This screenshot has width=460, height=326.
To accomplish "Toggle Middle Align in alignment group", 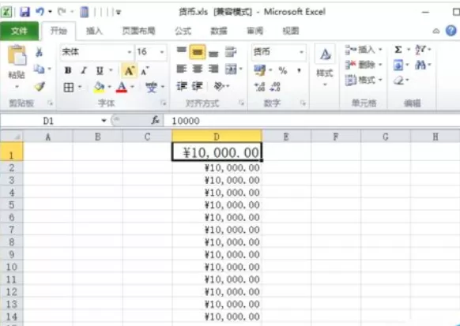I will (197, 52).
